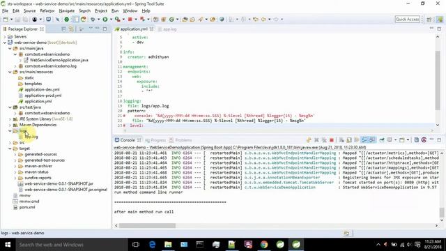
Task: Terminate app with console red stop icon
Action: tap(332, 140)
